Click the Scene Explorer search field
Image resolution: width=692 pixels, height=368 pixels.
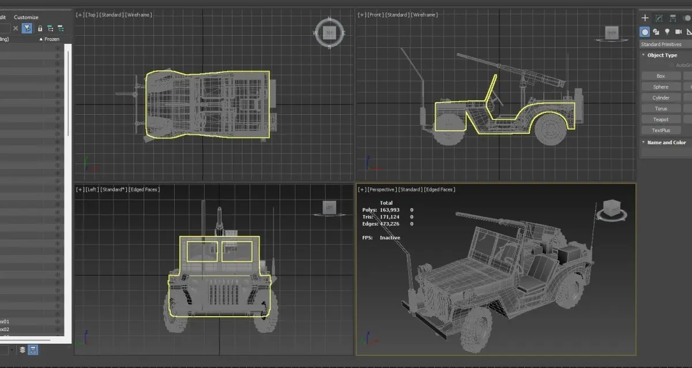pyautogui.click(x=5, y=28)
